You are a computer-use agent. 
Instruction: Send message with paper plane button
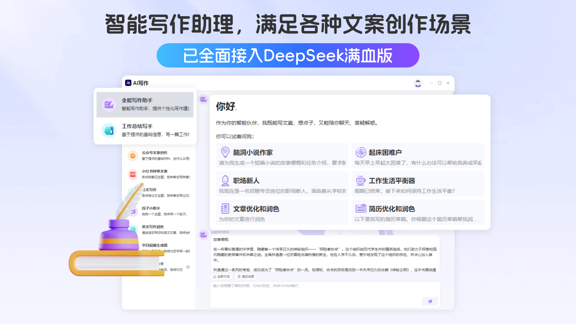[430, 301]
